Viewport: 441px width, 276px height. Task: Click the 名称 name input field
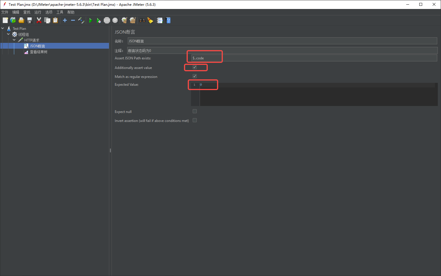[282, 41]
